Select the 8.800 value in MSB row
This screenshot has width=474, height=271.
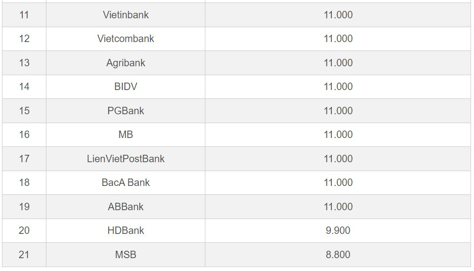coord(338,255)
